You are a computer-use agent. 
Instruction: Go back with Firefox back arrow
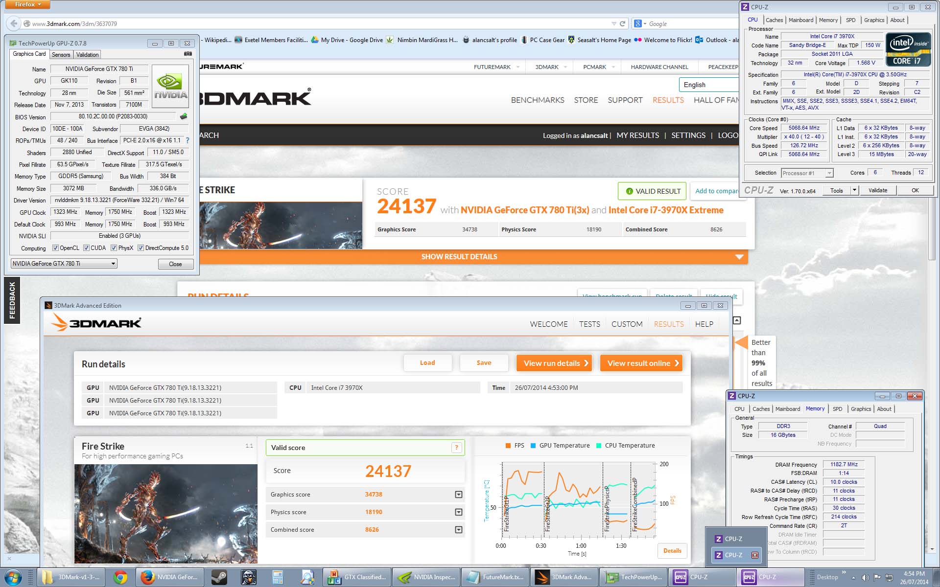[x=14, y=23]
